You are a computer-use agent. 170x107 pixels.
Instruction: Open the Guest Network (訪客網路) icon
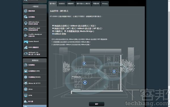pyautogui.click(x=26, y=17)
